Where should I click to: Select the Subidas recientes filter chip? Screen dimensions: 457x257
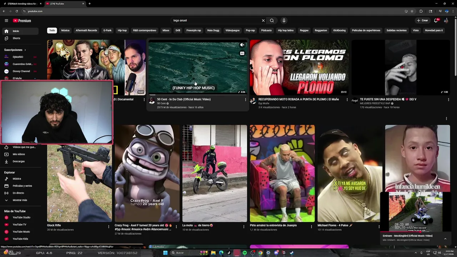[396, 30]
